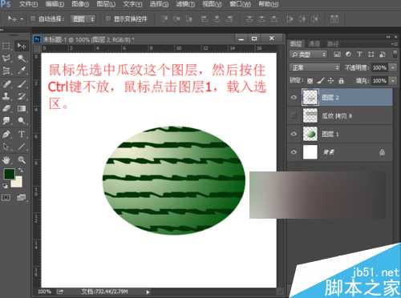Lock transparent pixels of layer
The image size is (401, 298).
(x=310, y=80)
